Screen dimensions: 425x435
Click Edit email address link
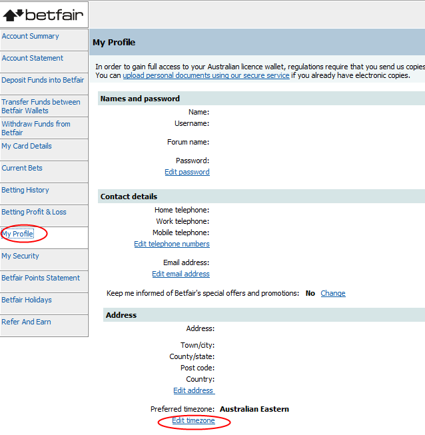(x=181, y=274)
